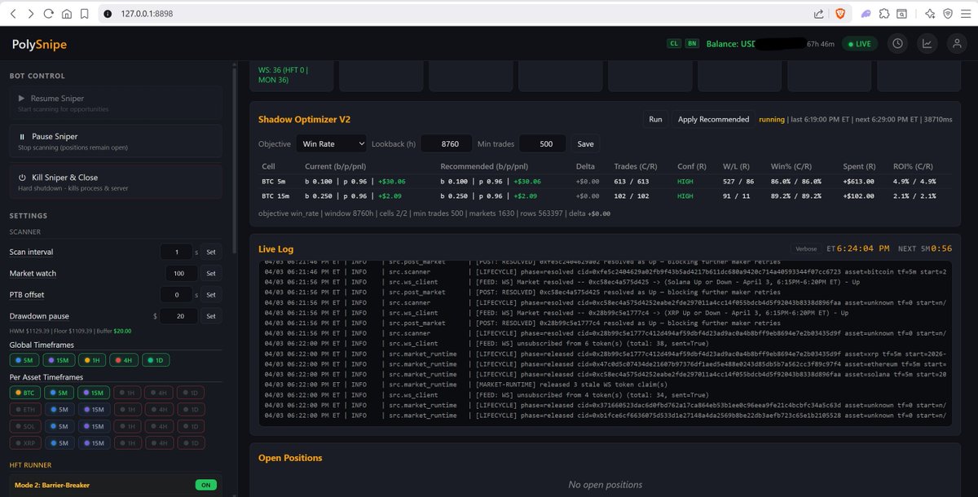The height and width of the screenshot is (497, 978).
Task: Go back with the browser back arrow
Action: (x=11, y=14)
